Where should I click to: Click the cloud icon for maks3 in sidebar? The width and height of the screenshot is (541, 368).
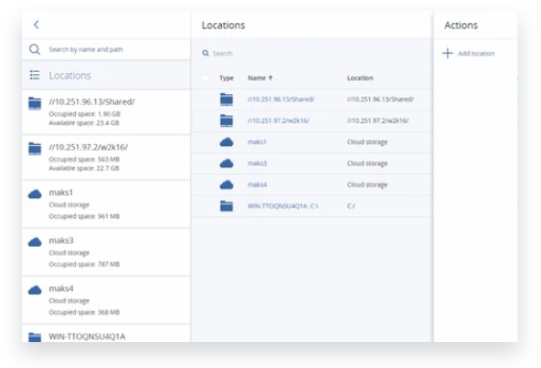point(35,242)
